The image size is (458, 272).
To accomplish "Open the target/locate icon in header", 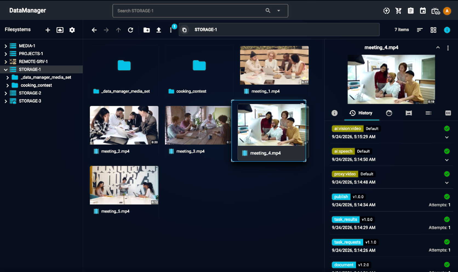I will point(387,11).
